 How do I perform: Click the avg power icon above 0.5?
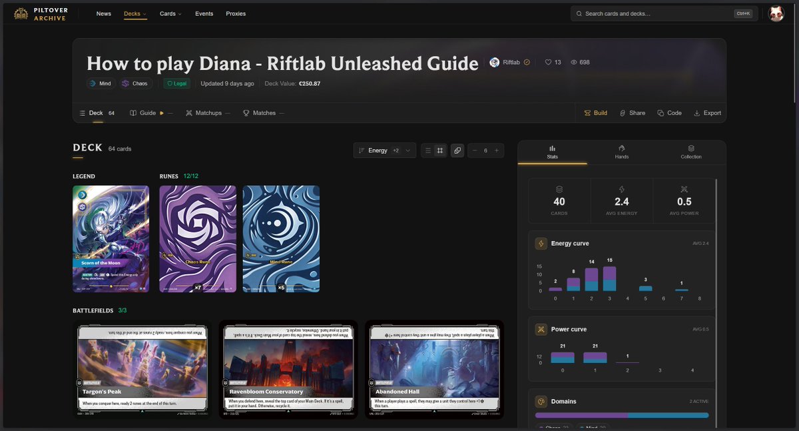pos(684,189)
